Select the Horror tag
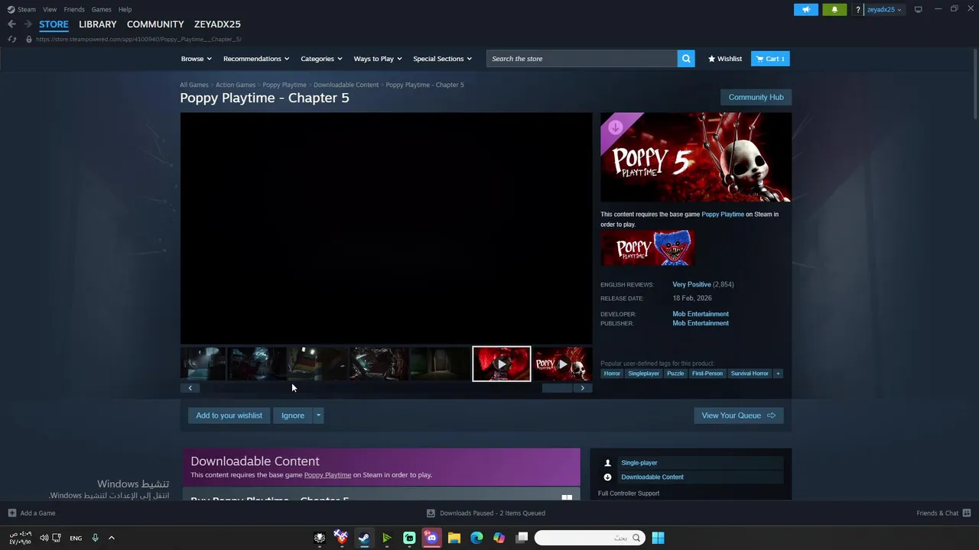 612,374
